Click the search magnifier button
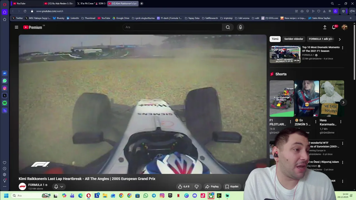The height and width of the screenshot is (200, 356). (x=228, y=27)
